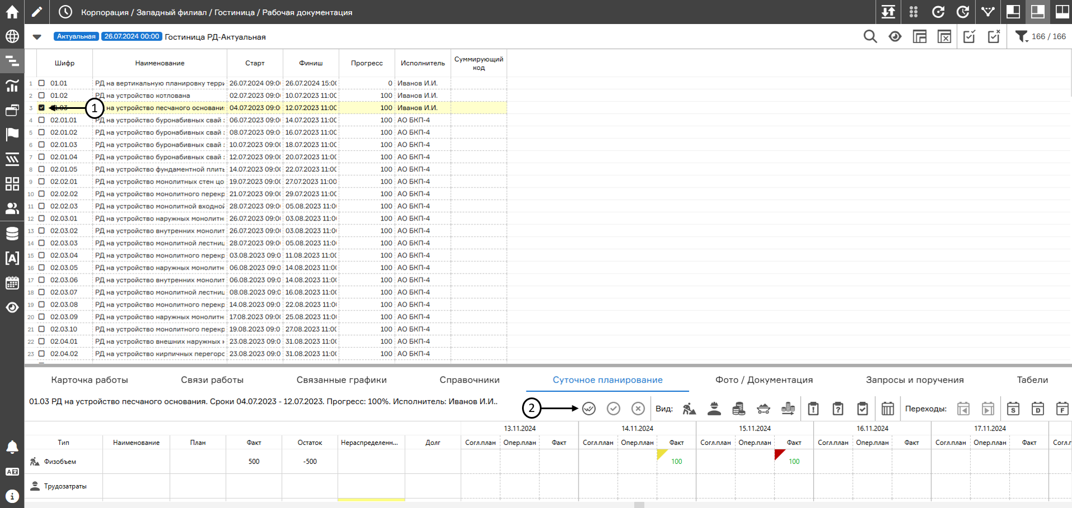The width and height of the screenshot is (1072, 508).
Task: Open the globe icon in left sidebar
Action: point(12,36)
